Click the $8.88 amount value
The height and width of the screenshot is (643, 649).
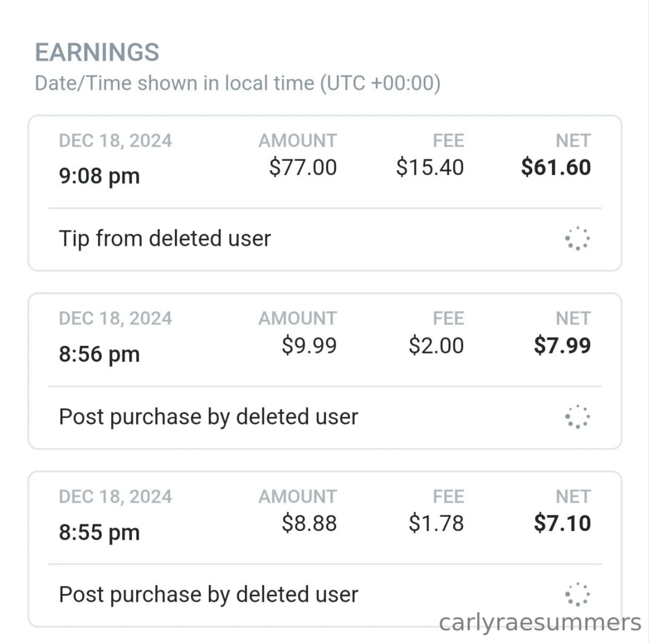click(x=309, y=523)
